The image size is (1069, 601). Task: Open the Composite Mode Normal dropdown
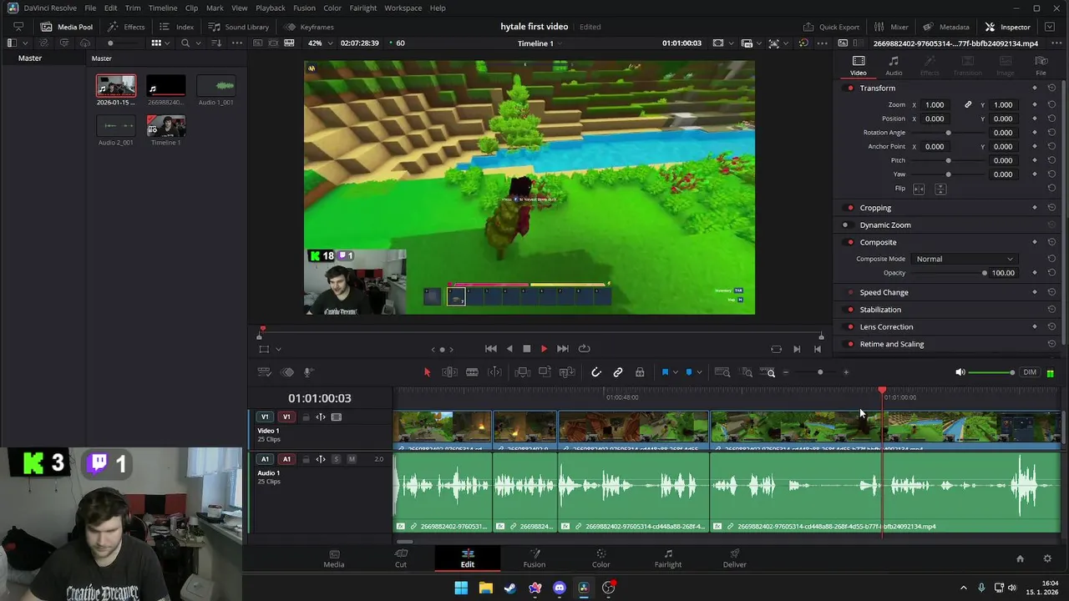click(965, 259)
